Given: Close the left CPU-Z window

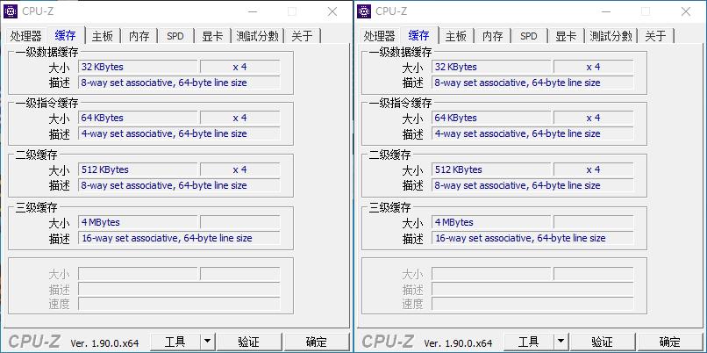Looking at the screenshot, I should pos(332,11).
